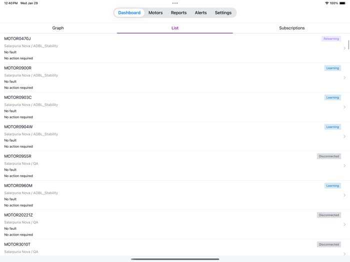Select the MOTOR0903C title
Image resolution: width=350 pixels, height=262 pixels.
[x=18, y=98]
